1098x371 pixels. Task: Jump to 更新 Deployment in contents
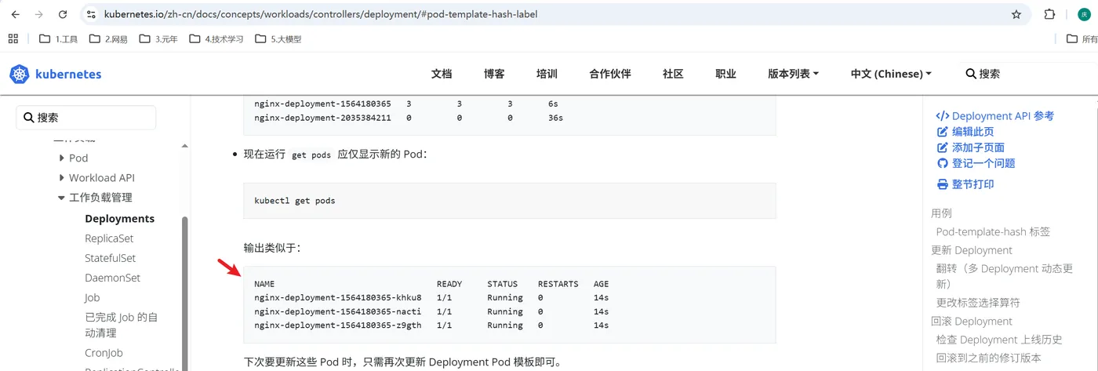[x=972, y=250]
